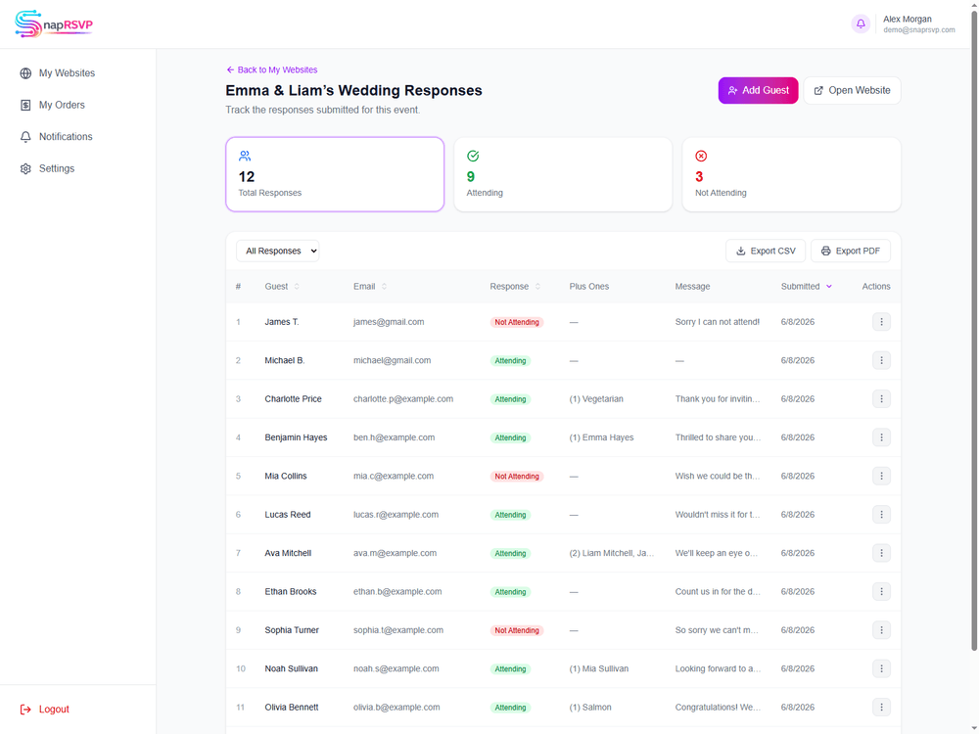This screenshot has height=734, width=979.
Task: Sort table by Response column
Action: pos(515,287)
